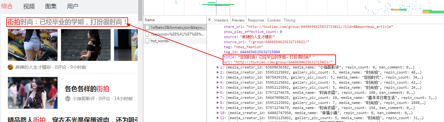The image size is (444, 122).
Task: Expand JSON item 3 (街拍时代)
Action: coord(218,77)
